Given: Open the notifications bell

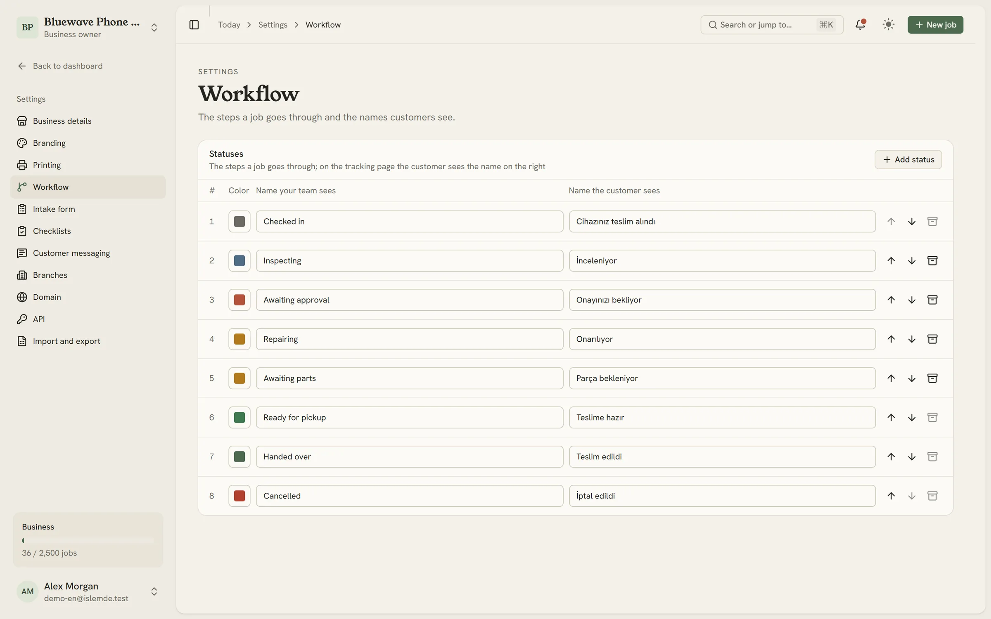Looking at the screenshot, I should 860,25.
